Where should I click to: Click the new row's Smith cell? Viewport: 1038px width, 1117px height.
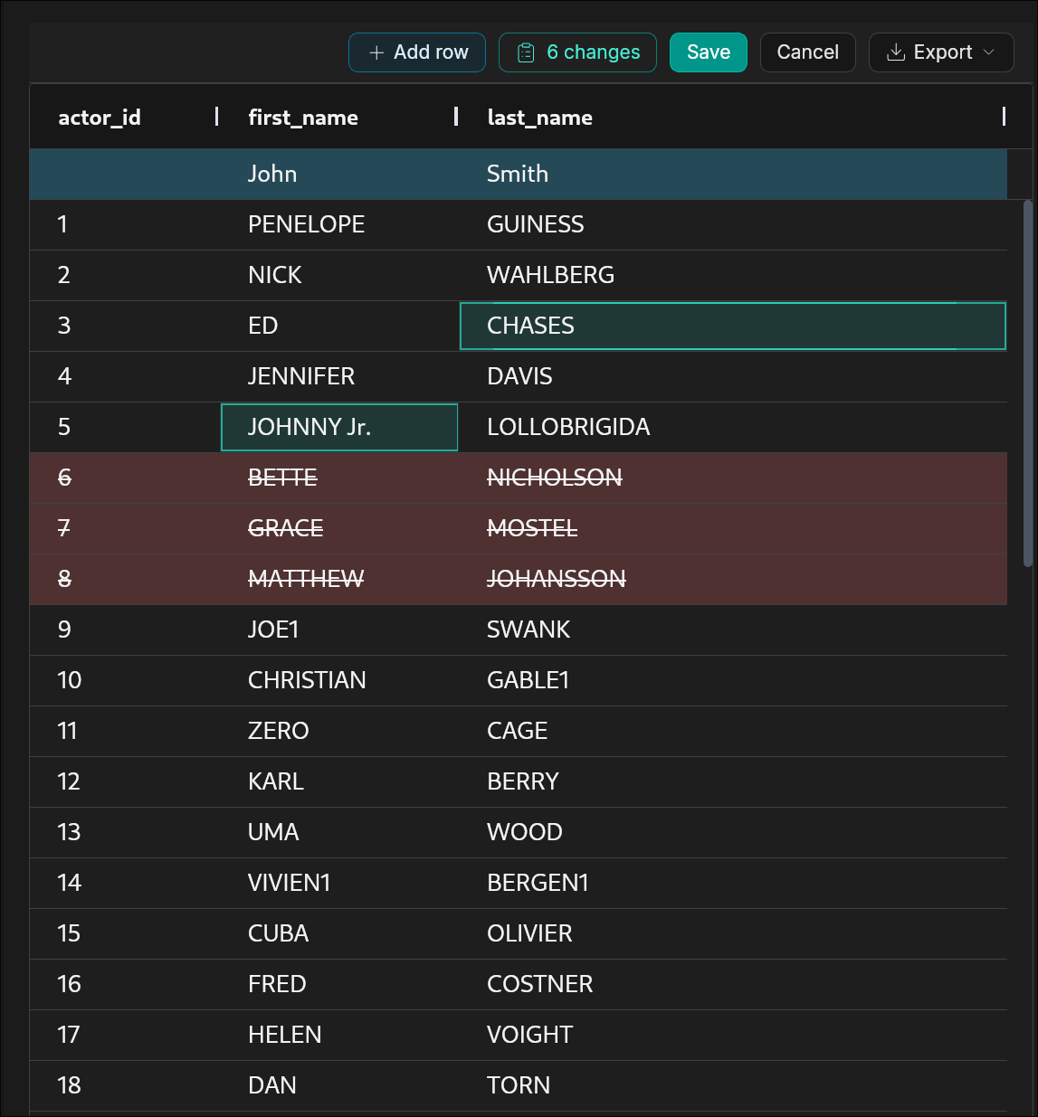pos(732,174)
